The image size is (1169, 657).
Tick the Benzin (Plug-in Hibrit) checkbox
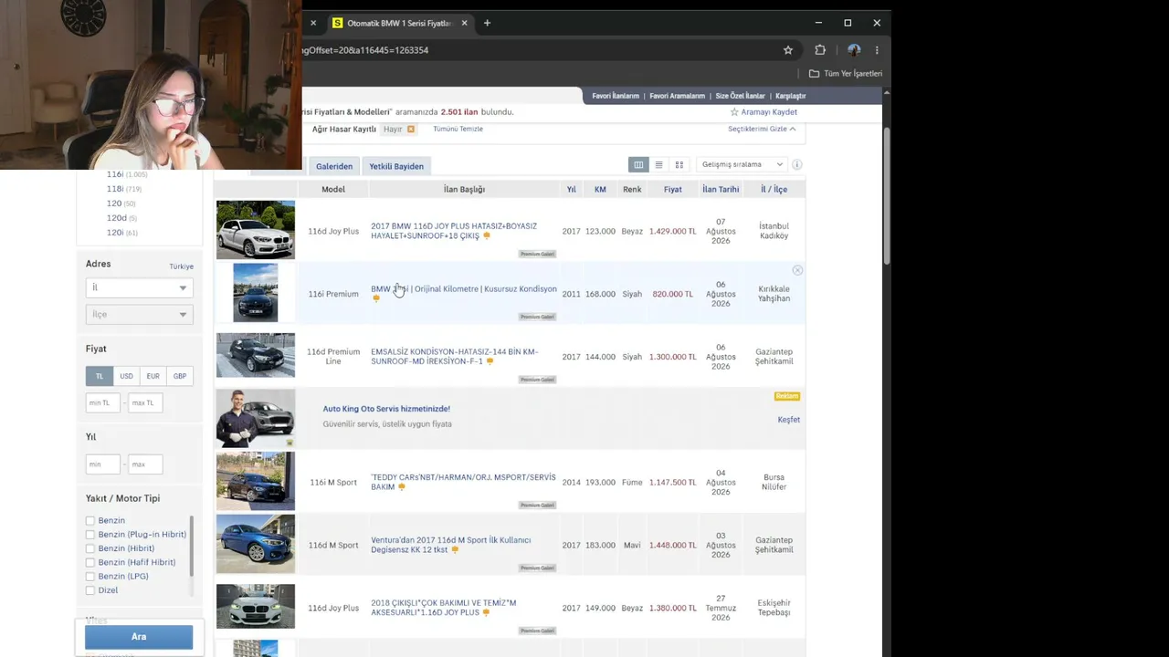(90, 535)
